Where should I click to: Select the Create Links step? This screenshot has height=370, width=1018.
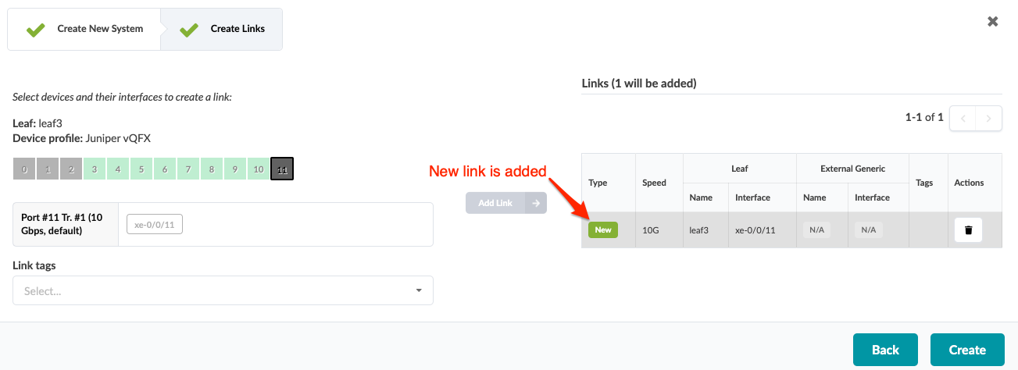coord(223,30)
